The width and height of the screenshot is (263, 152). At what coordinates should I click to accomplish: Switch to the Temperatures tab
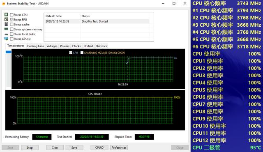point(16,46)
